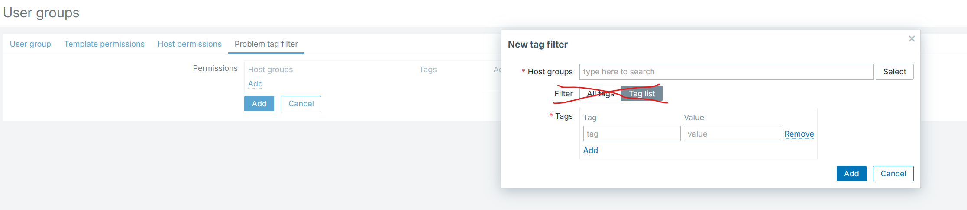Viewport: 967px width, 210px height.
Task: Remove the tag row
Action: pos(799,134)
